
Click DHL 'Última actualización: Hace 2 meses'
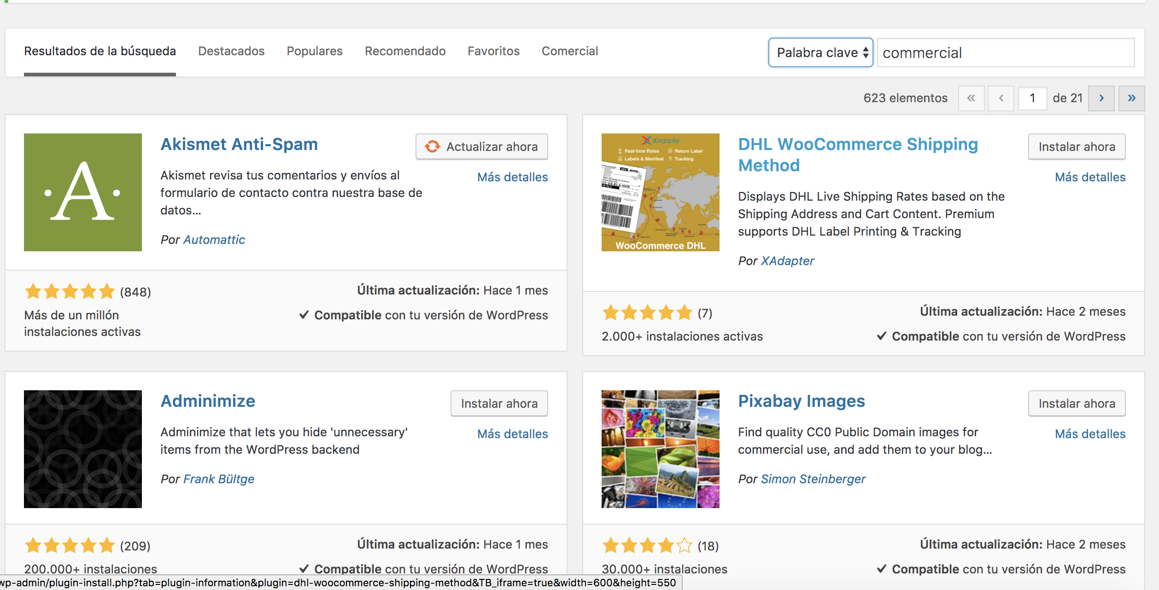point(1023,312)
